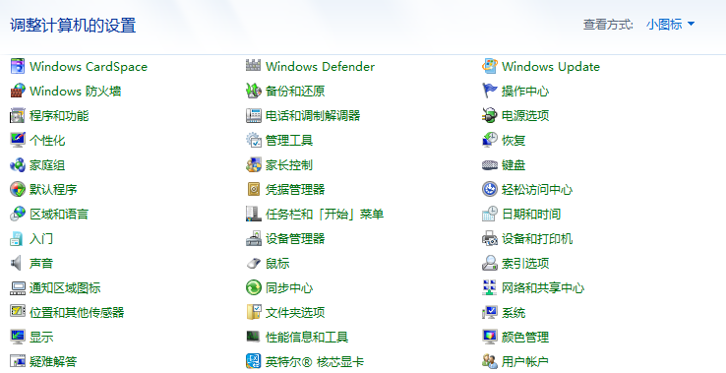The image size is (726, 373).
Task: Open the 恢复 link
Action: [x=514, y=140]
